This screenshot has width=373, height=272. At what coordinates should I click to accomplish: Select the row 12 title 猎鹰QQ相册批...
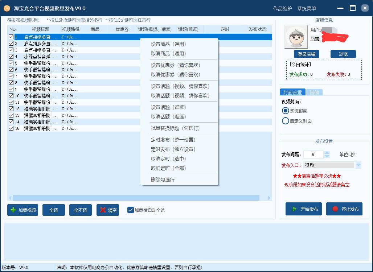(x=40, y=109)
